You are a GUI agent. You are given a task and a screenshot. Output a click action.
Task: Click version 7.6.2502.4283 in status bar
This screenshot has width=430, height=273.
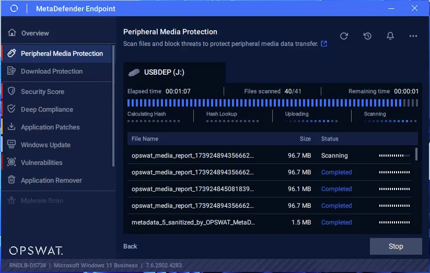pos(164,265)
